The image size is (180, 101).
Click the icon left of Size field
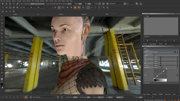click(x=125, y=4)
